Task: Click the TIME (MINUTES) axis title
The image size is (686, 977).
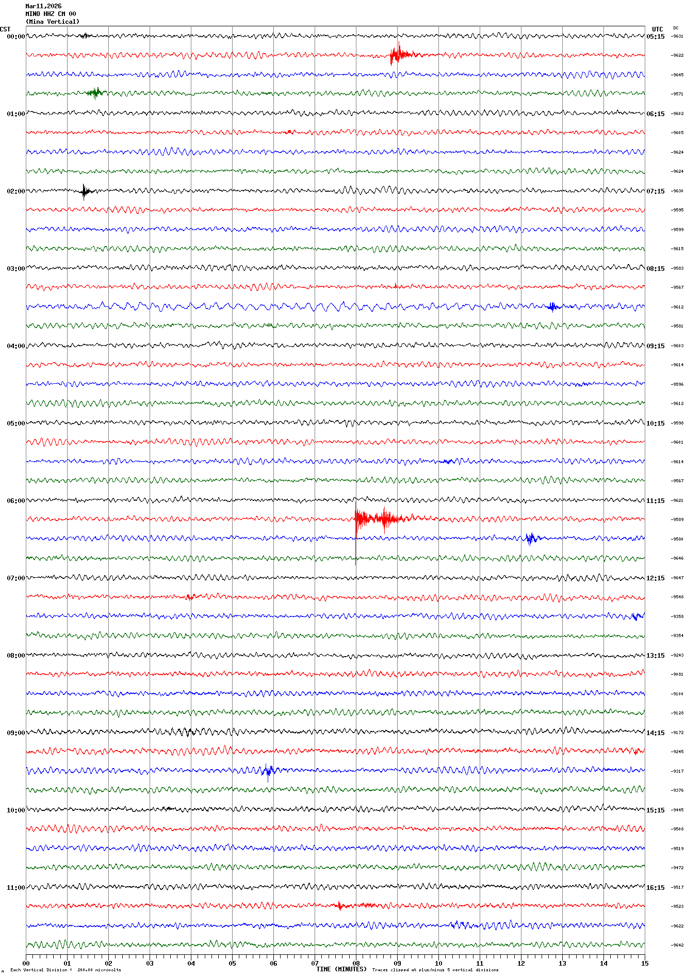Action: (341, 969)
